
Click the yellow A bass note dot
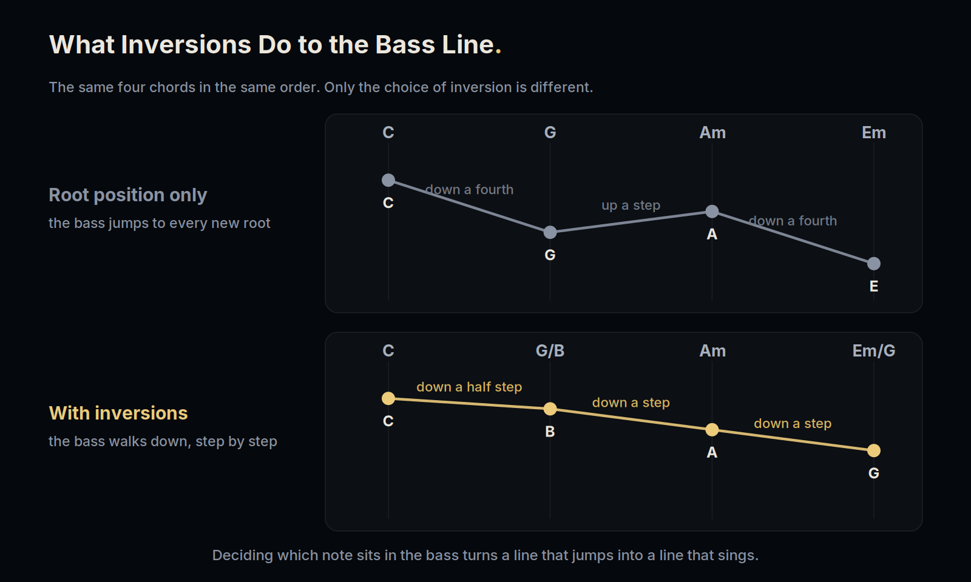pyautogui.click(x=712, y=430)
